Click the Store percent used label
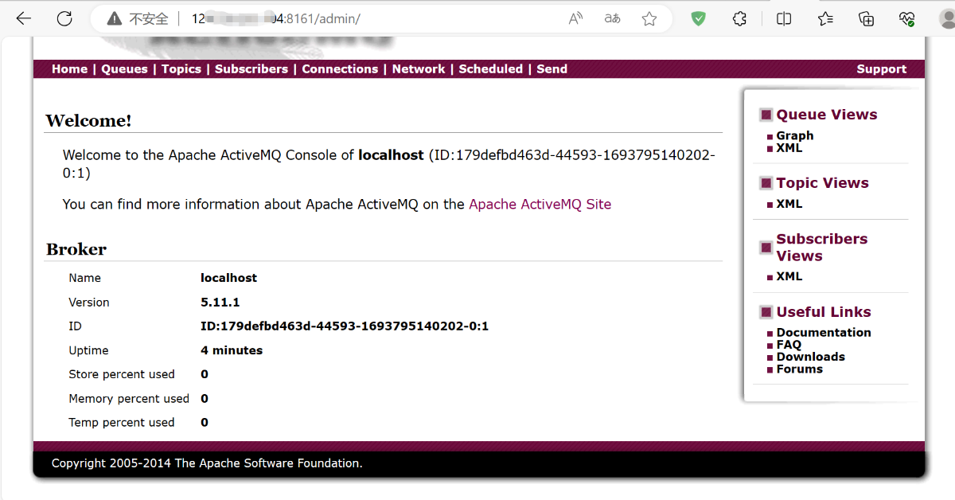This screenshot has width=955, height=500. pyautogui.click(x=122, y=374)
